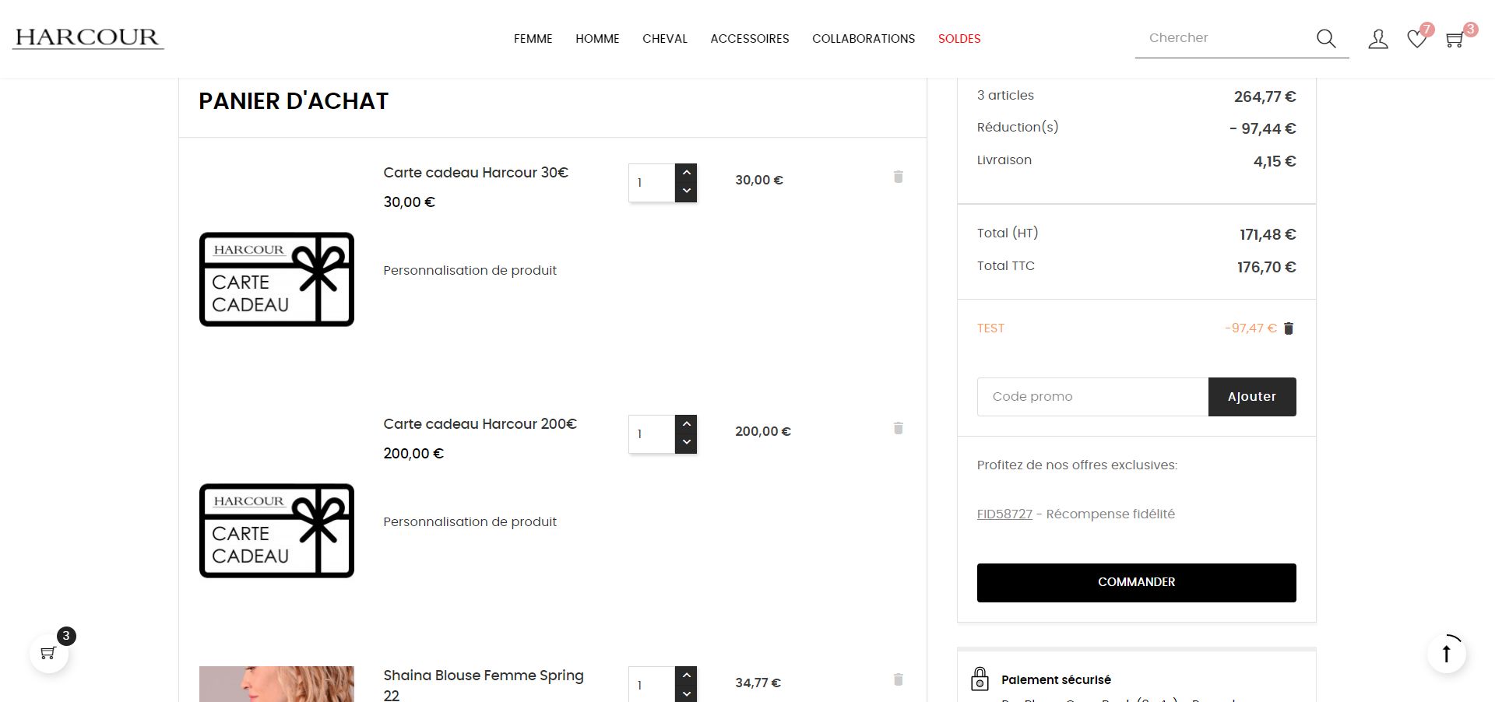Decrease quantity of Carte cadeau 200€
Screen dimensions: 1495x702
(686, 443)
